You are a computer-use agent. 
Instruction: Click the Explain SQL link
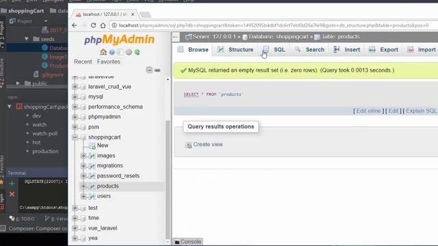(422, 111)
